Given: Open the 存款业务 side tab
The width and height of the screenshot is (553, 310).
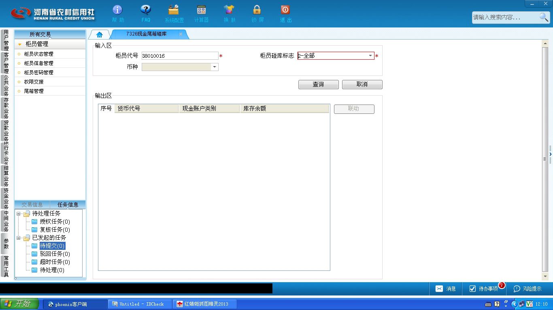Looking at the screenshot, I should coord(6,108).
